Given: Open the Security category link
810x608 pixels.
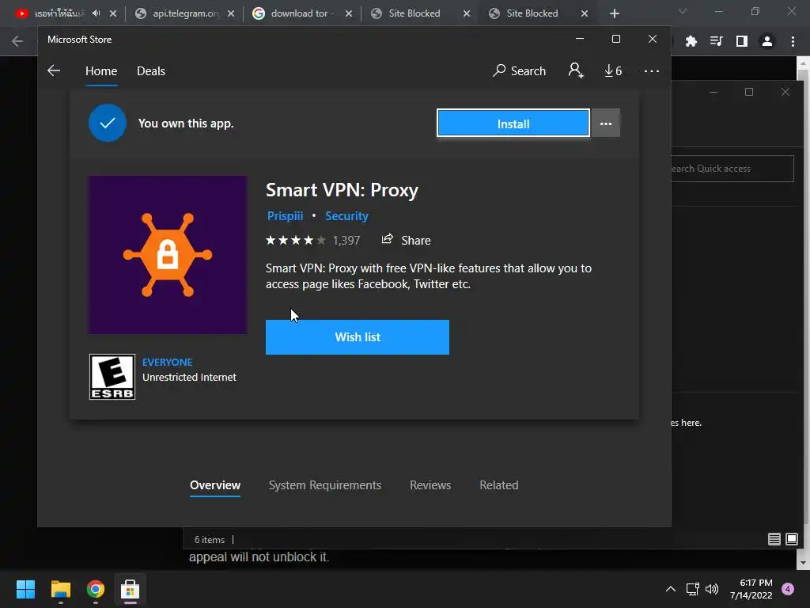Looking at the screenshot, I should pyautogui.click(x=346, y=216).
